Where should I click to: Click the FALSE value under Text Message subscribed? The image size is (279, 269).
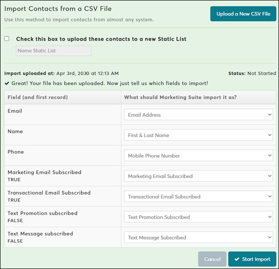(15, 241)
